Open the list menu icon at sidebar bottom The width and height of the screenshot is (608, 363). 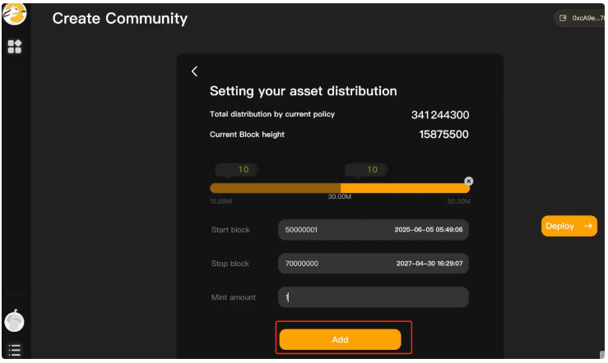pyautogui.click(x=14, y=350)
